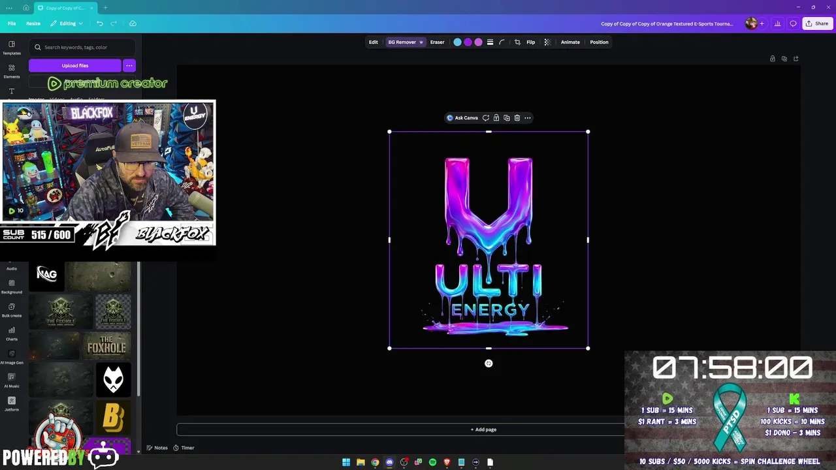Click the Upload files button

click(75, 65)
